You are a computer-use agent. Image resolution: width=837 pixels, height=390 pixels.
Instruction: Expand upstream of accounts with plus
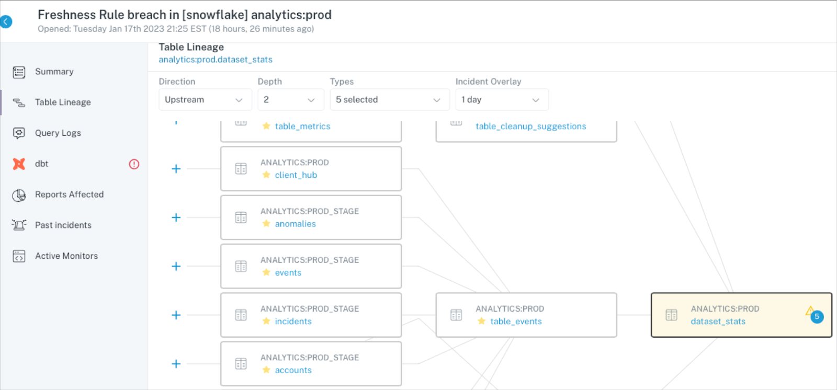tap(176, 364)
